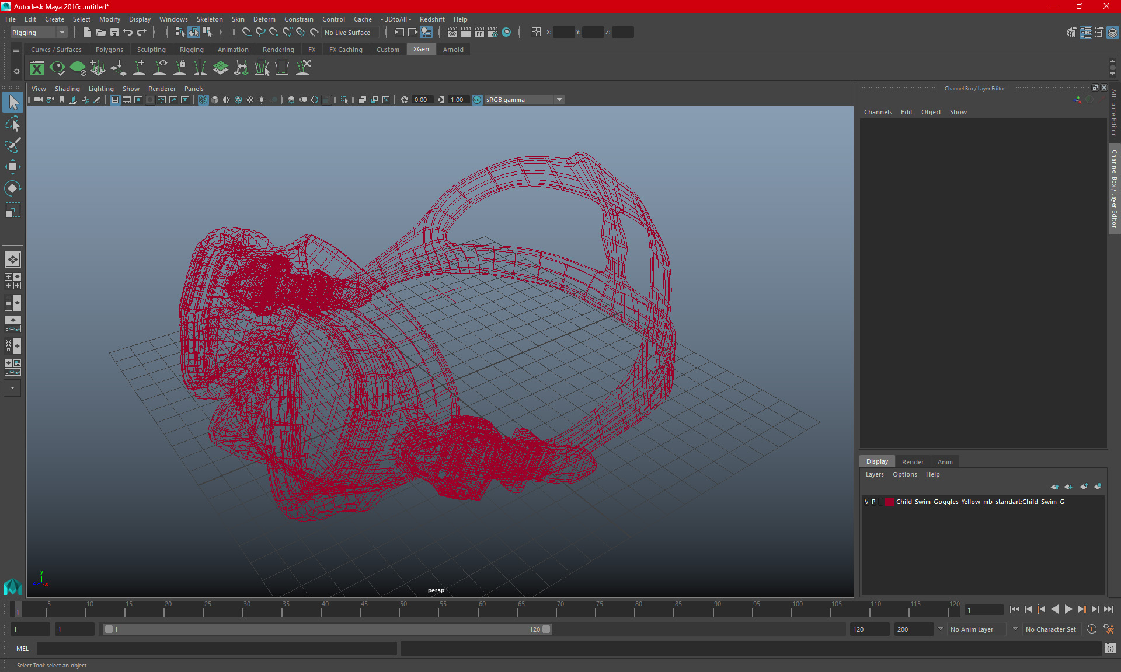Step to next key button

(1082, 609)
